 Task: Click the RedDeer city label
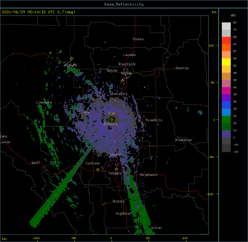click(127, 74)
